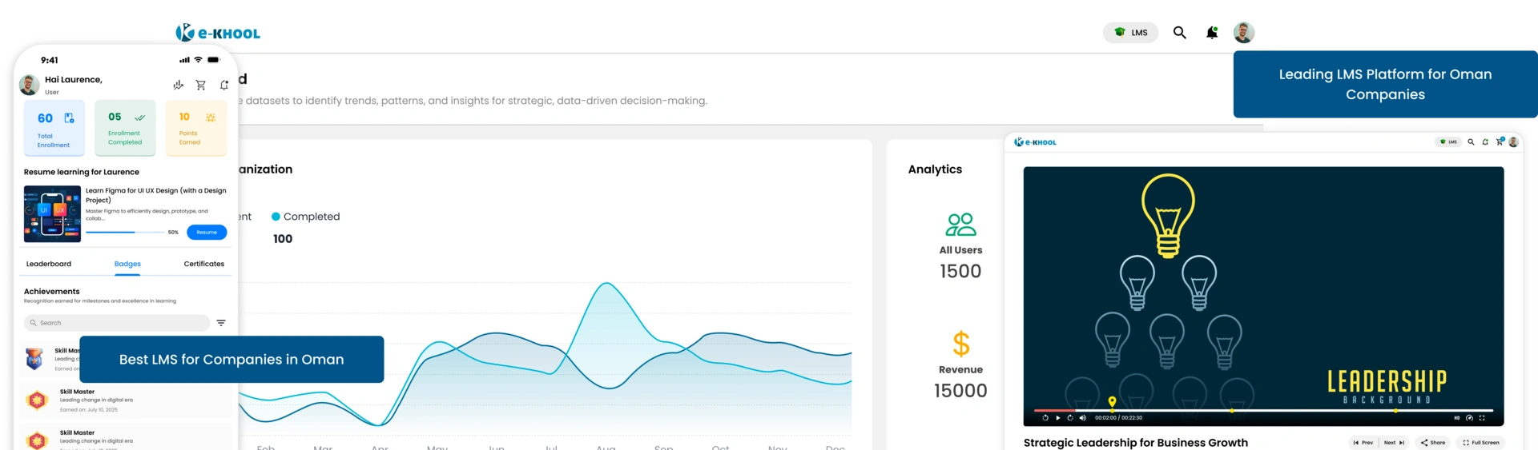Click the search icon in the top header
Screen dimensions: 1538x450
[x=1179, y=33]
